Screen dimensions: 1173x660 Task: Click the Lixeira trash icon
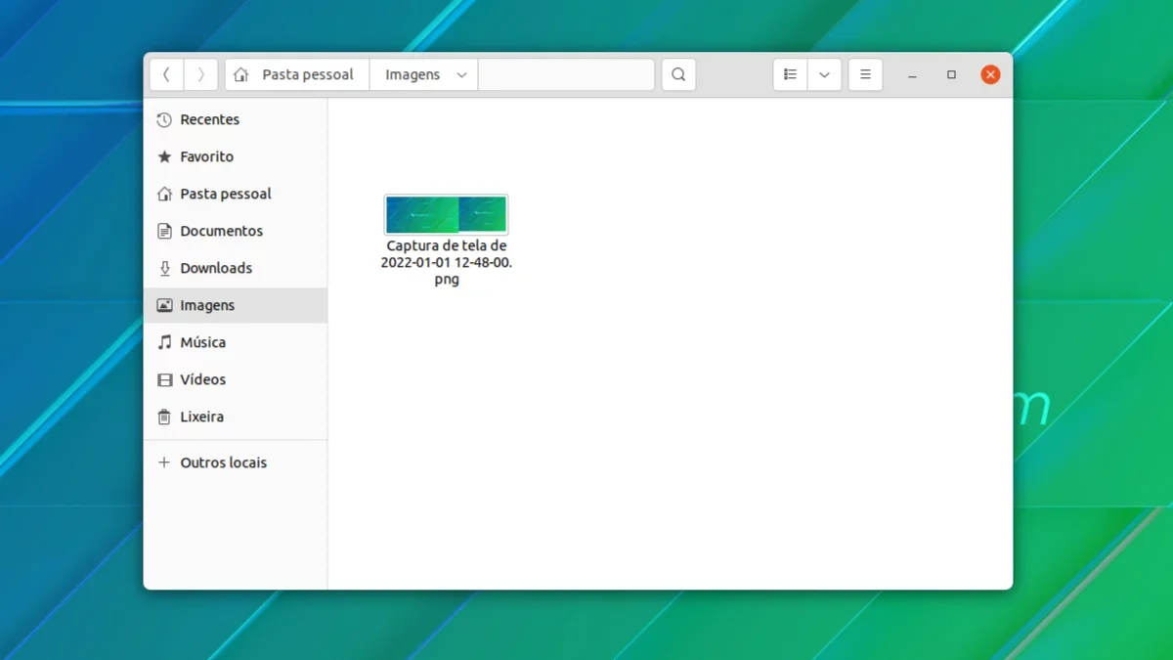pyautogui.click(x=164, y=417)
